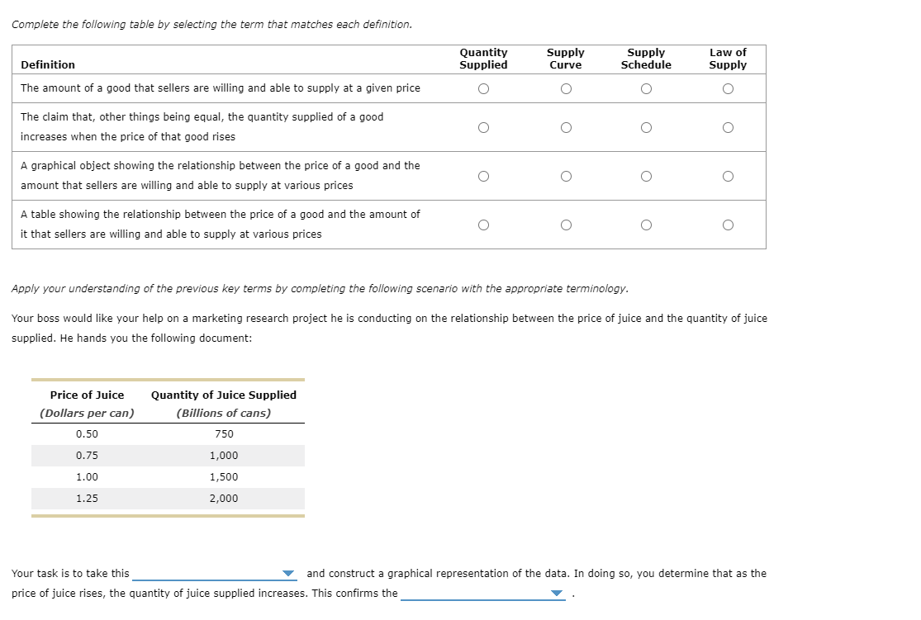This screenshot has width=921, height=620.
Task: Select Law of Supply for the price-rises claim definition
Action: pos(728,127)
